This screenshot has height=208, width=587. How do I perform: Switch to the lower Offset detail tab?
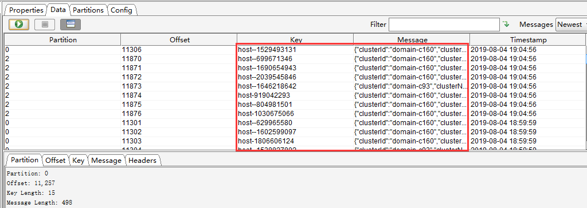click(56, 161)
